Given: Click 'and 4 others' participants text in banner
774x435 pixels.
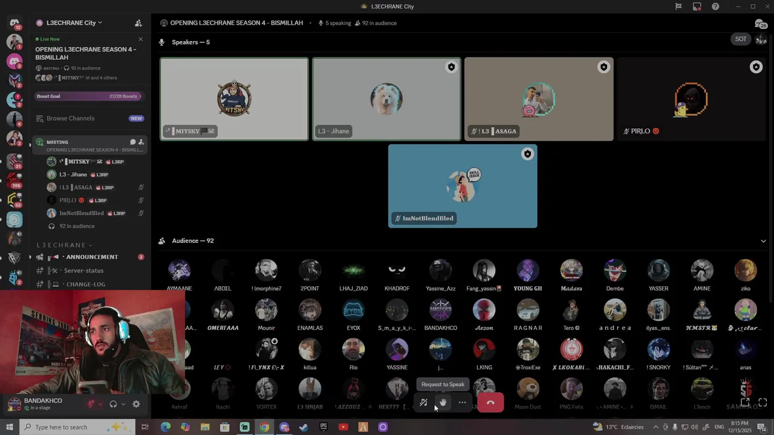Looking at the screenshot, I should (104, 78).
